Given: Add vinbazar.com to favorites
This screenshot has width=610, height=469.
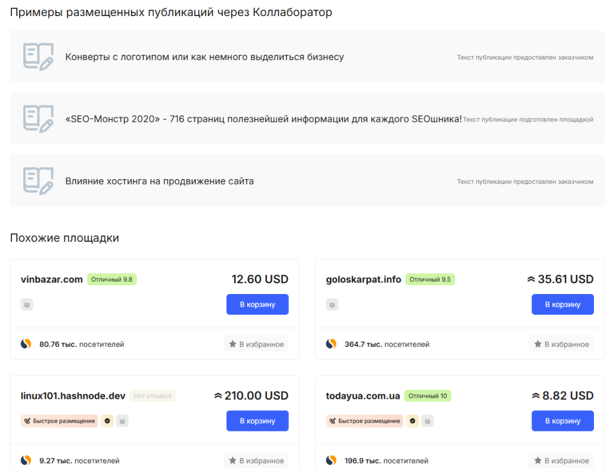Looking at the screenshot, I should (256, 344).
